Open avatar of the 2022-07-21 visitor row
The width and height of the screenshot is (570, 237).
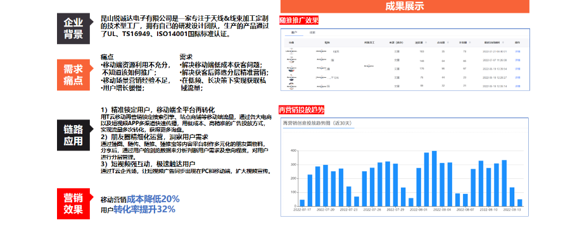pyautogui.click(x=291, y=51)
